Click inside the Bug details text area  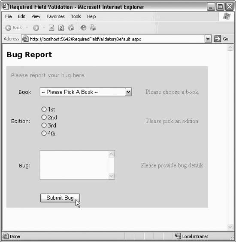pos(74,165)
